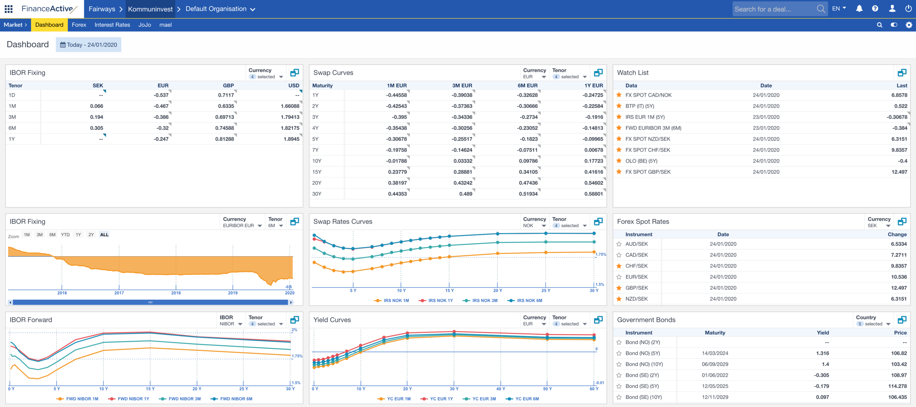Switch to the Forex tab
916x407 pixels.
point(79,25)
